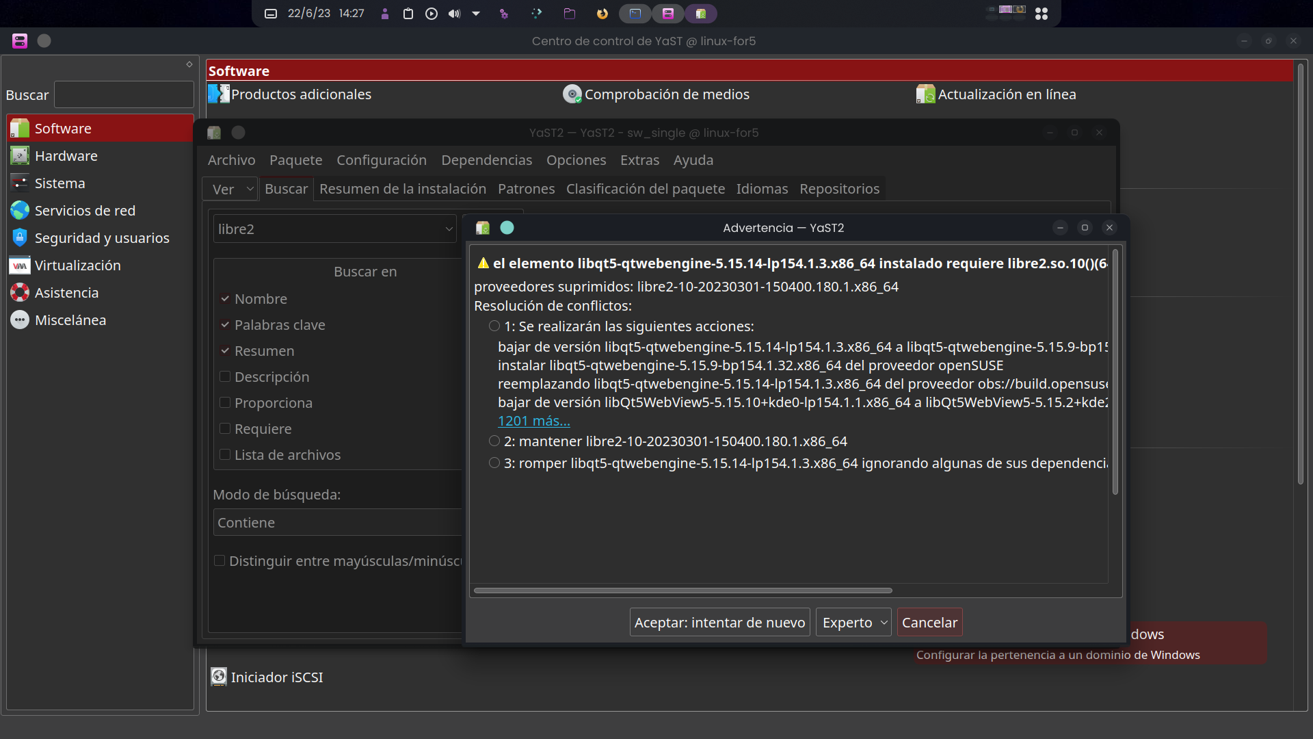The height and width of the screenshot is (739, 1313).
Task: Uncheck the Resumen search option
Action: [x=225, y=351]
